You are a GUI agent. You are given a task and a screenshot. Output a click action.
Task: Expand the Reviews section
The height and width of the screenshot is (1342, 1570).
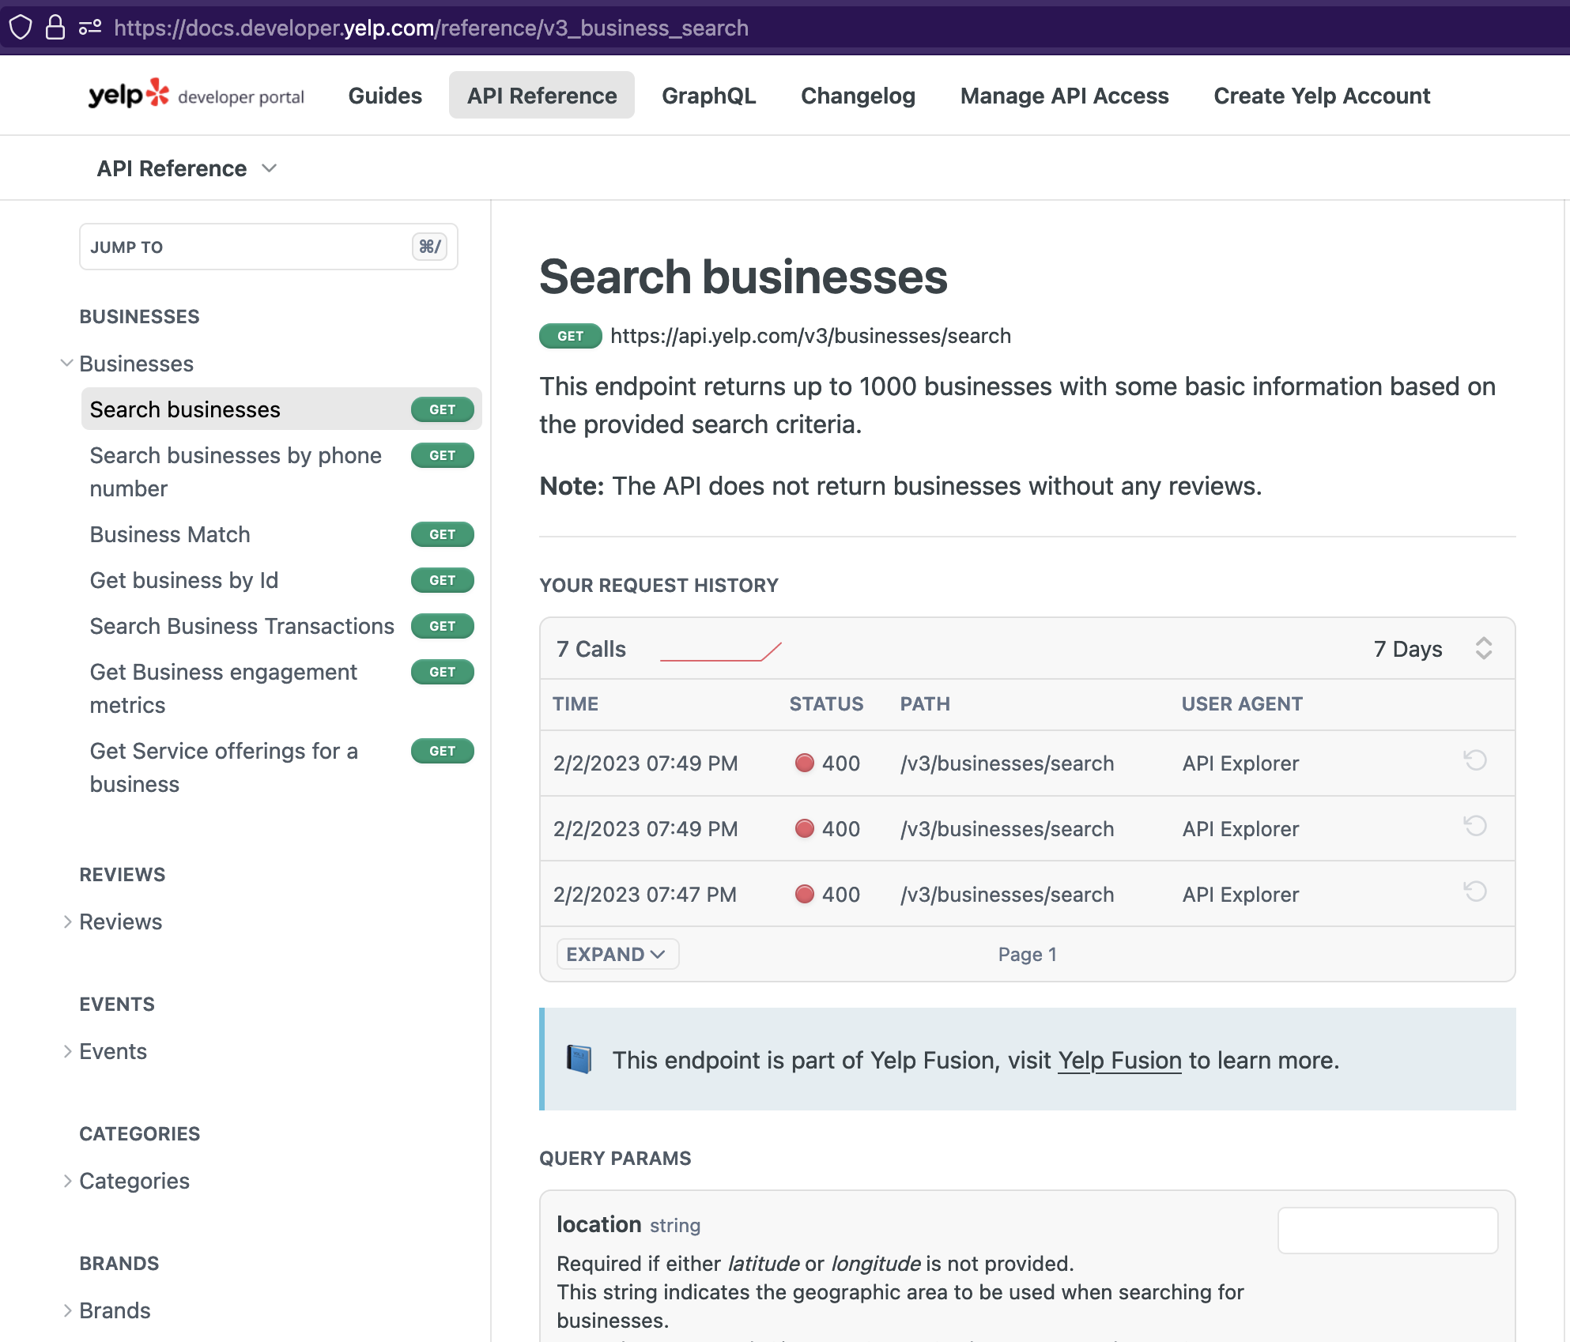coord(67,922)
